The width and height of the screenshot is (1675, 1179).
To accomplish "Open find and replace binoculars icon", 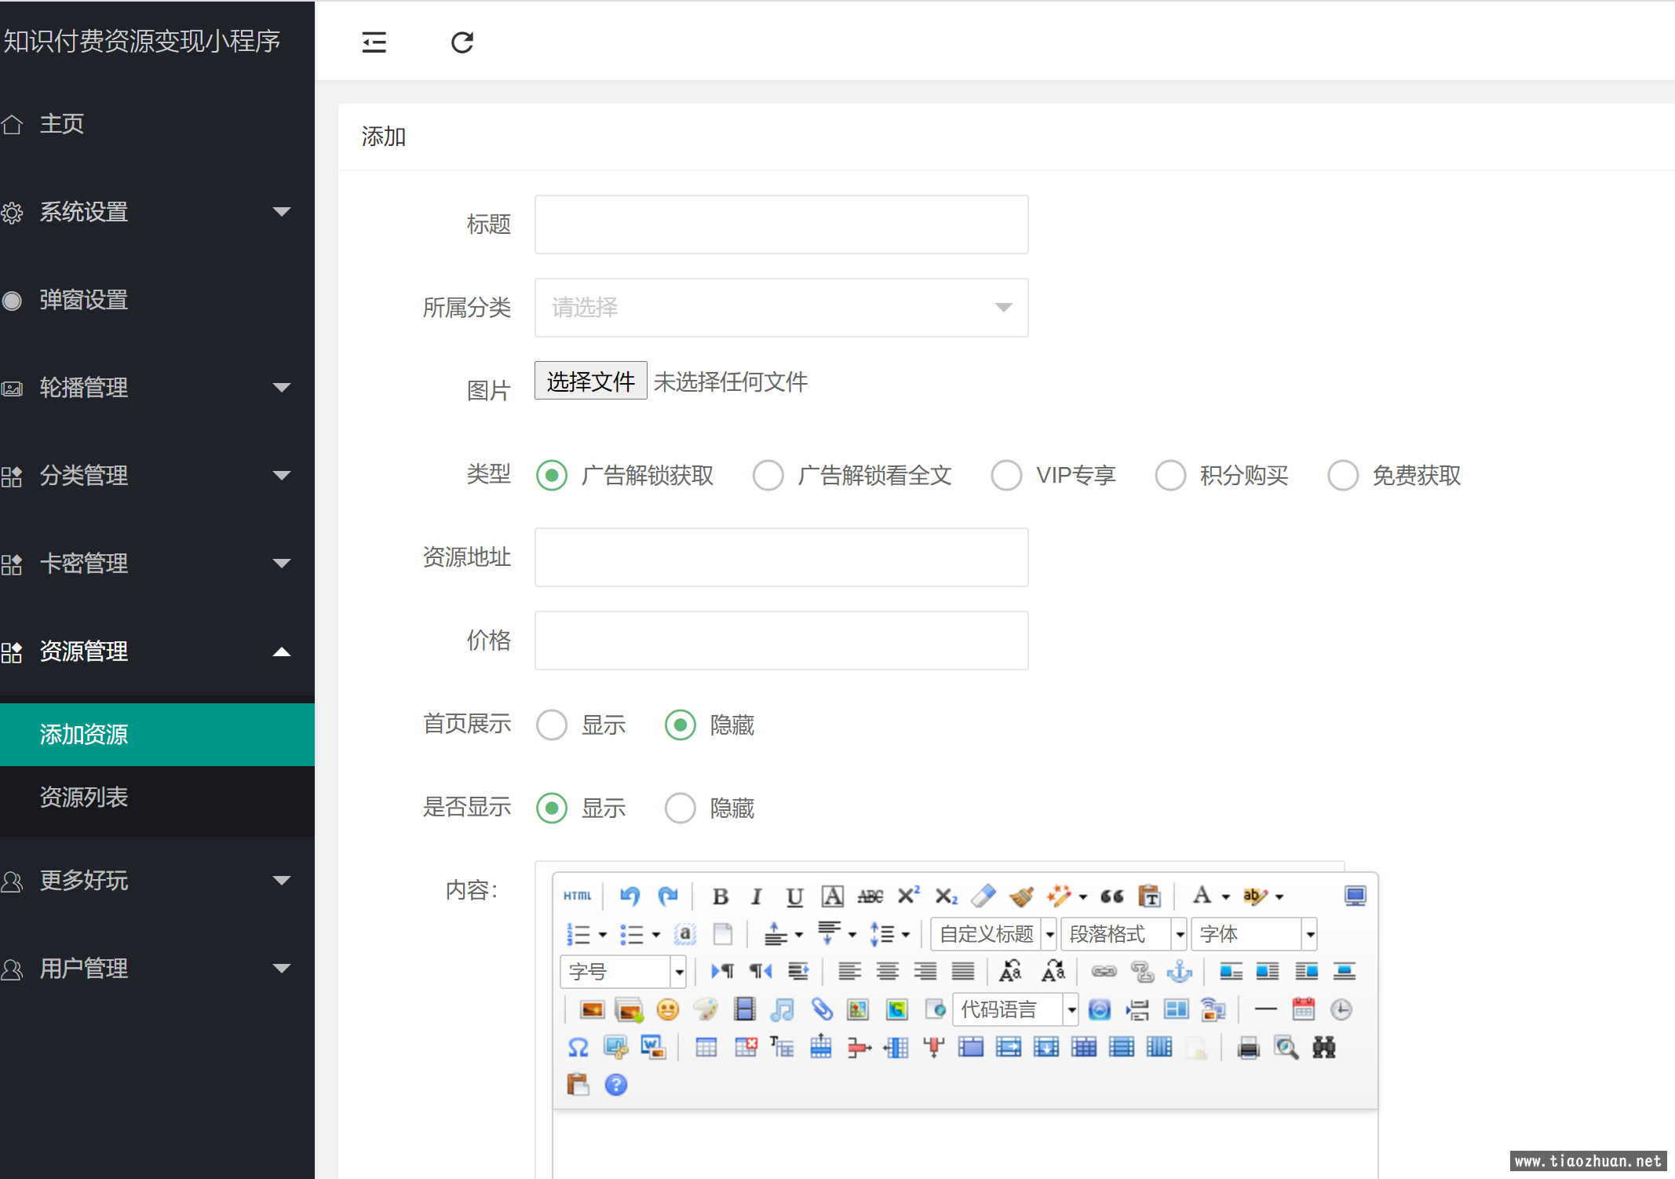I will pos(1324,1047).
